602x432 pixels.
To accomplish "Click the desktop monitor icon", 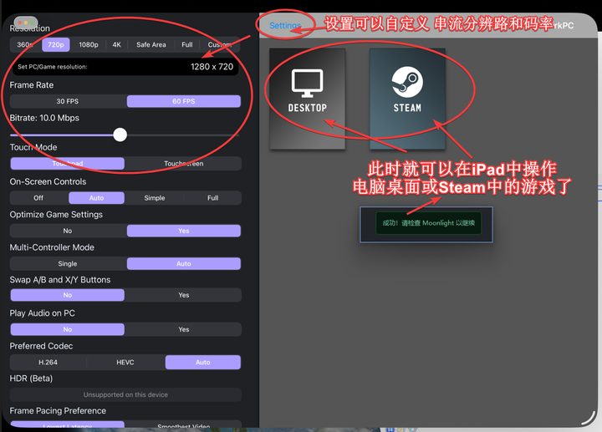I will [x=307, y=83].
